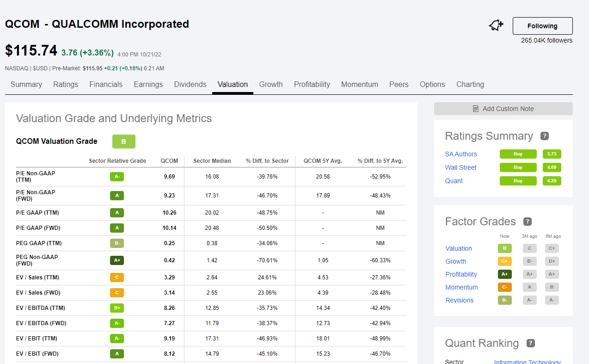The image size is (589, 364).
Task: Click the Revisions 6M ago A- grade badge
Action: point(552,300)
